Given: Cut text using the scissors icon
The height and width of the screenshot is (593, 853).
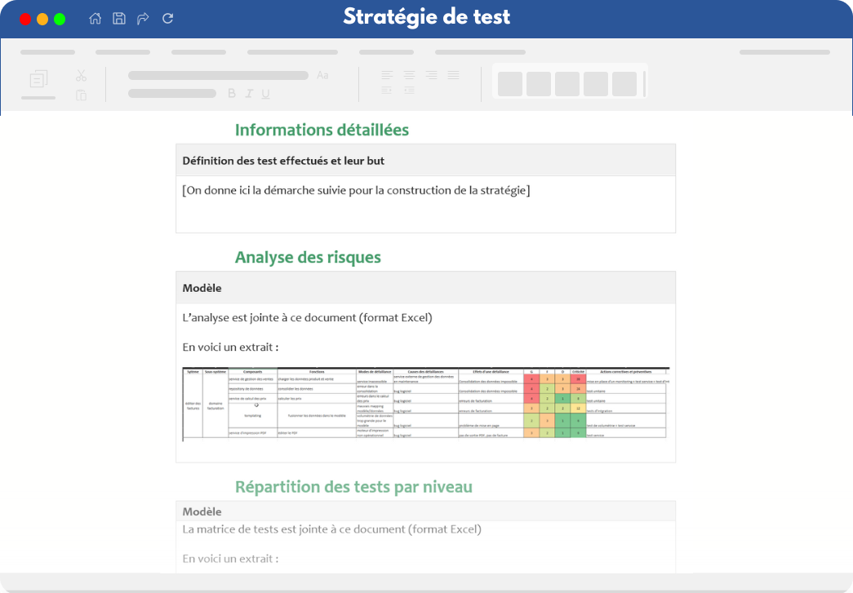Looking at the screenshot, I should coord(81,75).
